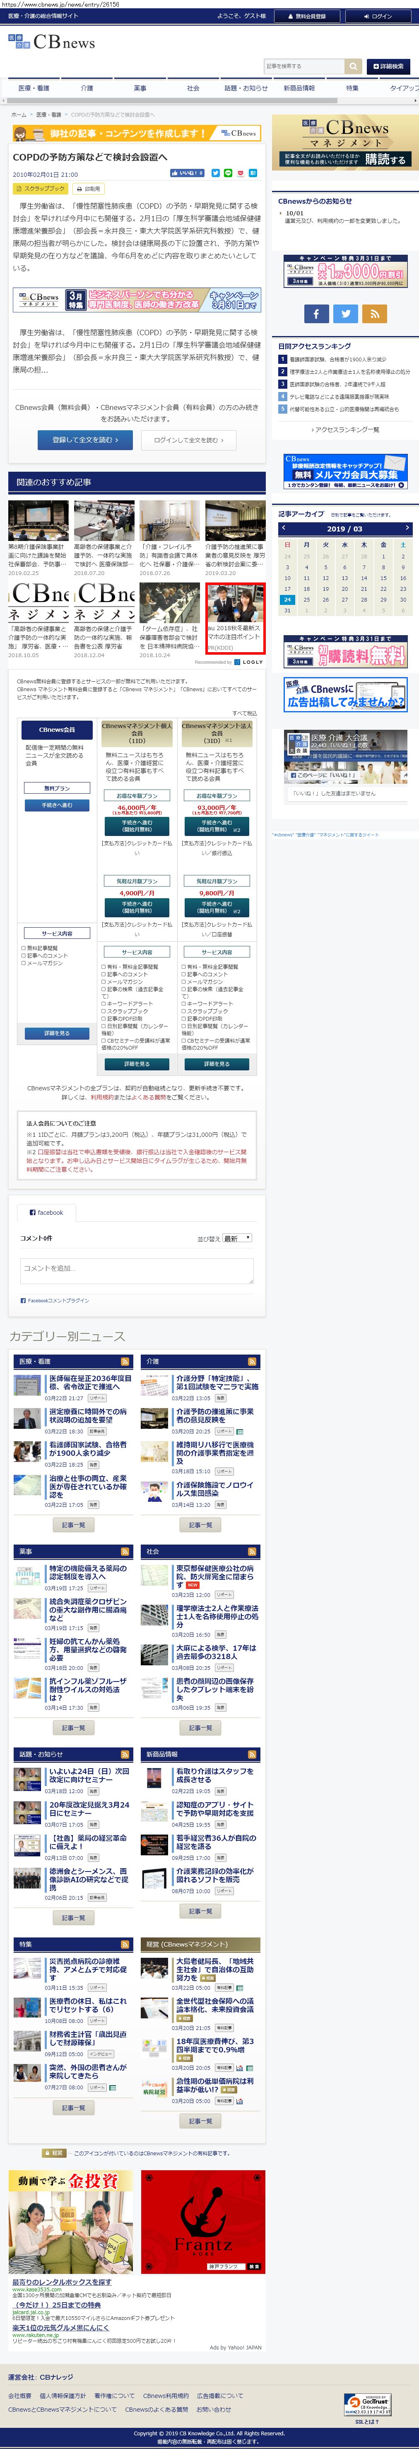Open the comment sort order dropdown

pos(237,1238)
